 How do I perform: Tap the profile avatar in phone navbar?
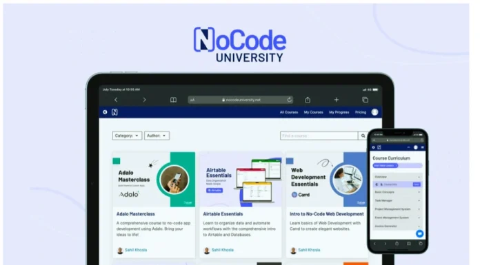coord(415,147)
